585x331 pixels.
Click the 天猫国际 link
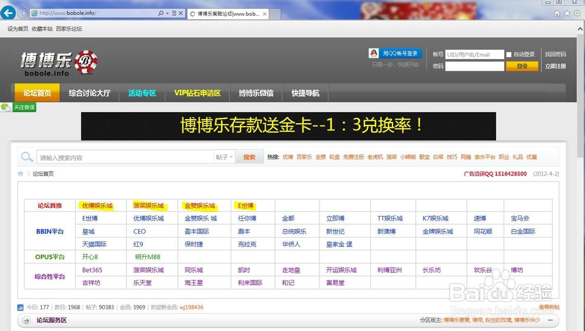pyautogui.click(x=94, y=244)
